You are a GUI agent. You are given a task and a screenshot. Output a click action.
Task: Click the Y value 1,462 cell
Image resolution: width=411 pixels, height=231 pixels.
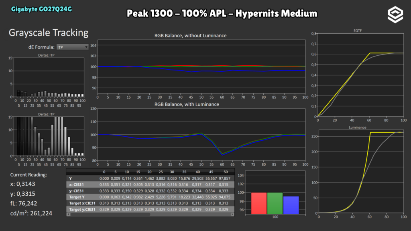(x=149, y=178)
